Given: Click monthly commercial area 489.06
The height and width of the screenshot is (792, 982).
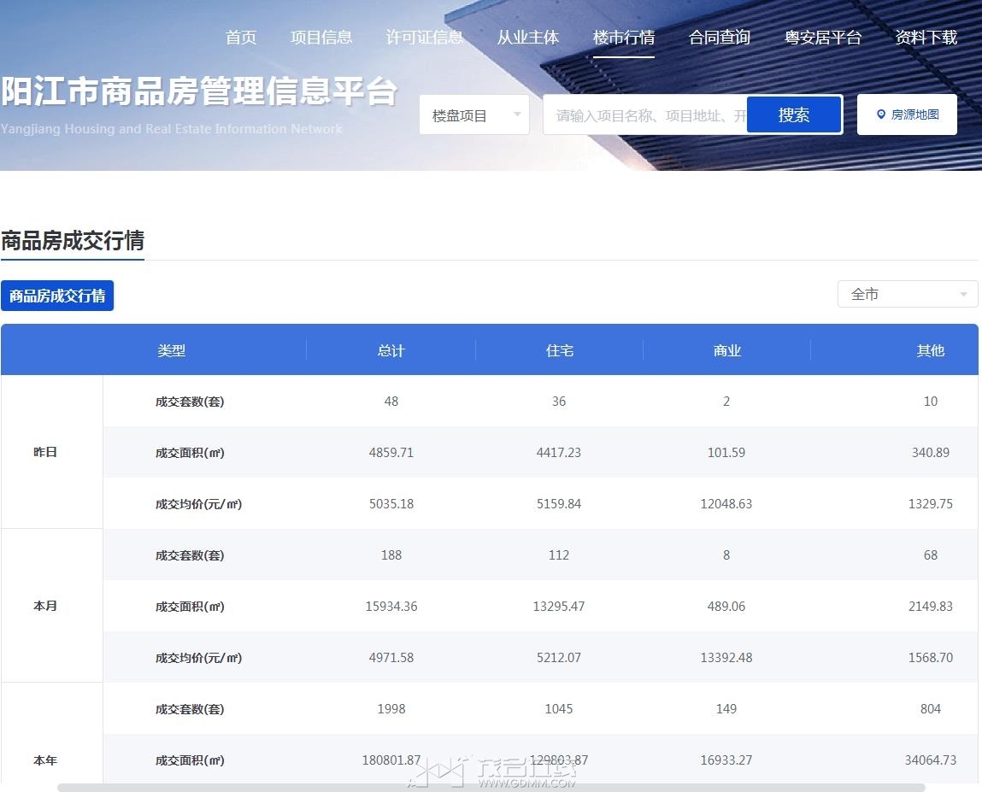Looking at the screenshot, I should (x=726, y=607).
